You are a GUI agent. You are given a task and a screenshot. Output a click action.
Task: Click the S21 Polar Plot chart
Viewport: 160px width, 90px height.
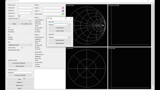pos(86,68)
